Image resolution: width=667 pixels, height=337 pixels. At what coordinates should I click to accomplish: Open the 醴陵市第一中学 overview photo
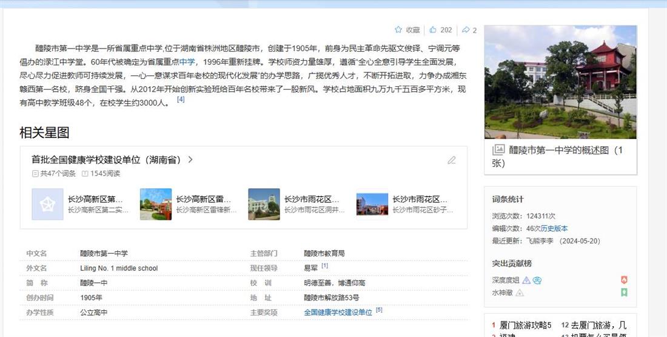point(561,82)
